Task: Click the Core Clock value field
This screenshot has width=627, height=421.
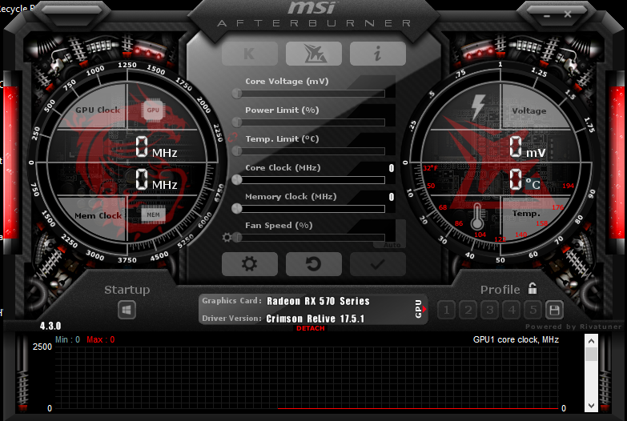Action: click(391, 168)
